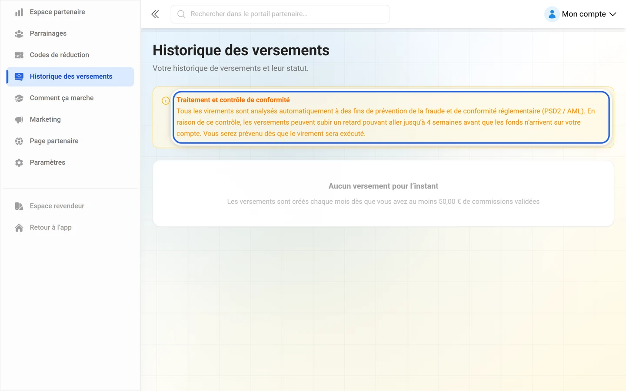Click the Marketing megaphone icon
The height and width of the screenshot is (391, 626).
coord(19,119)
